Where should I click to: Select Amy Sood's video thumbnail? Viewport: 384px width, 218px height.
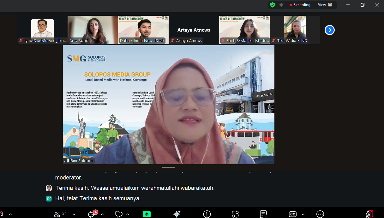(x=93, y=30)
